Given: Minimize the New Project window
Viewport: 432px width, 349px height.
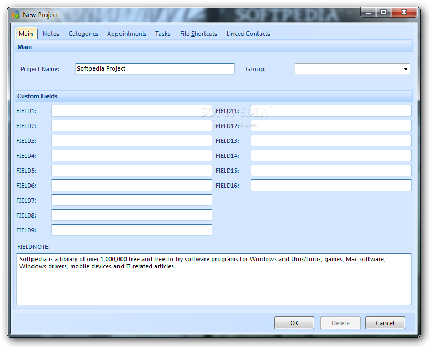Looking at the screenshot, I should (x=368, y=12).
